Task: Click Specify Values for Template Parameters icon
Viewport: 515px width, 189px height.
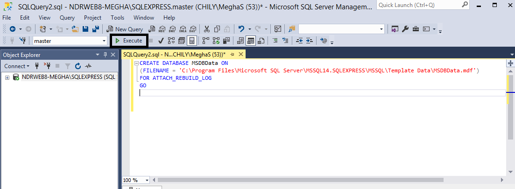Action: (324, 41)
